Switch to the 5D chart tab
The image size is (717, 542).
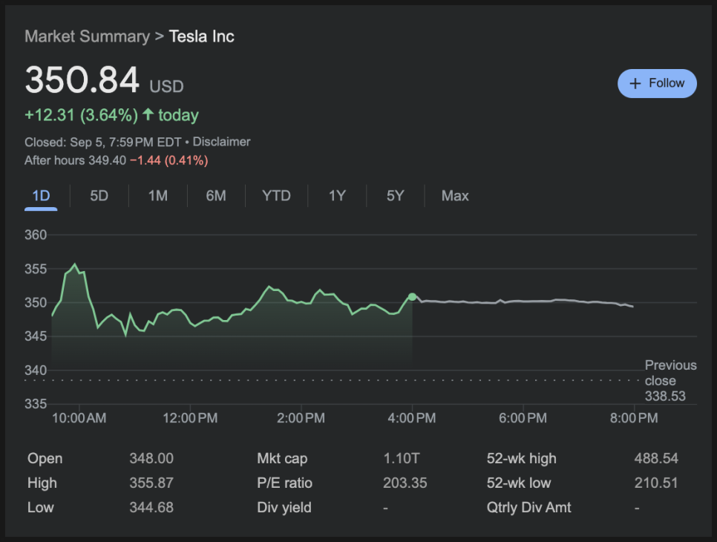point(99,196)
